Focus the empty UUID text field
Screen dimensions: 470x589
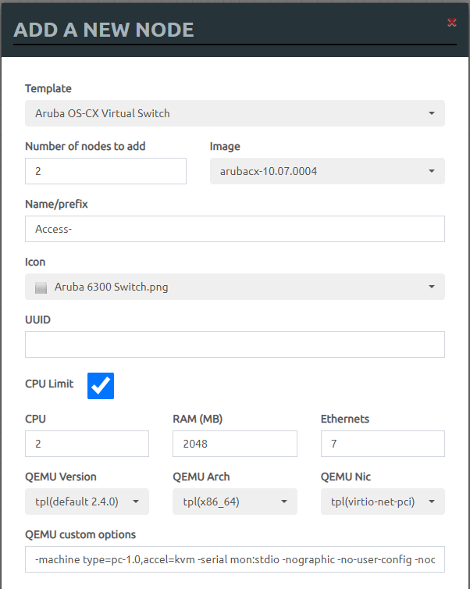[234, 344]
